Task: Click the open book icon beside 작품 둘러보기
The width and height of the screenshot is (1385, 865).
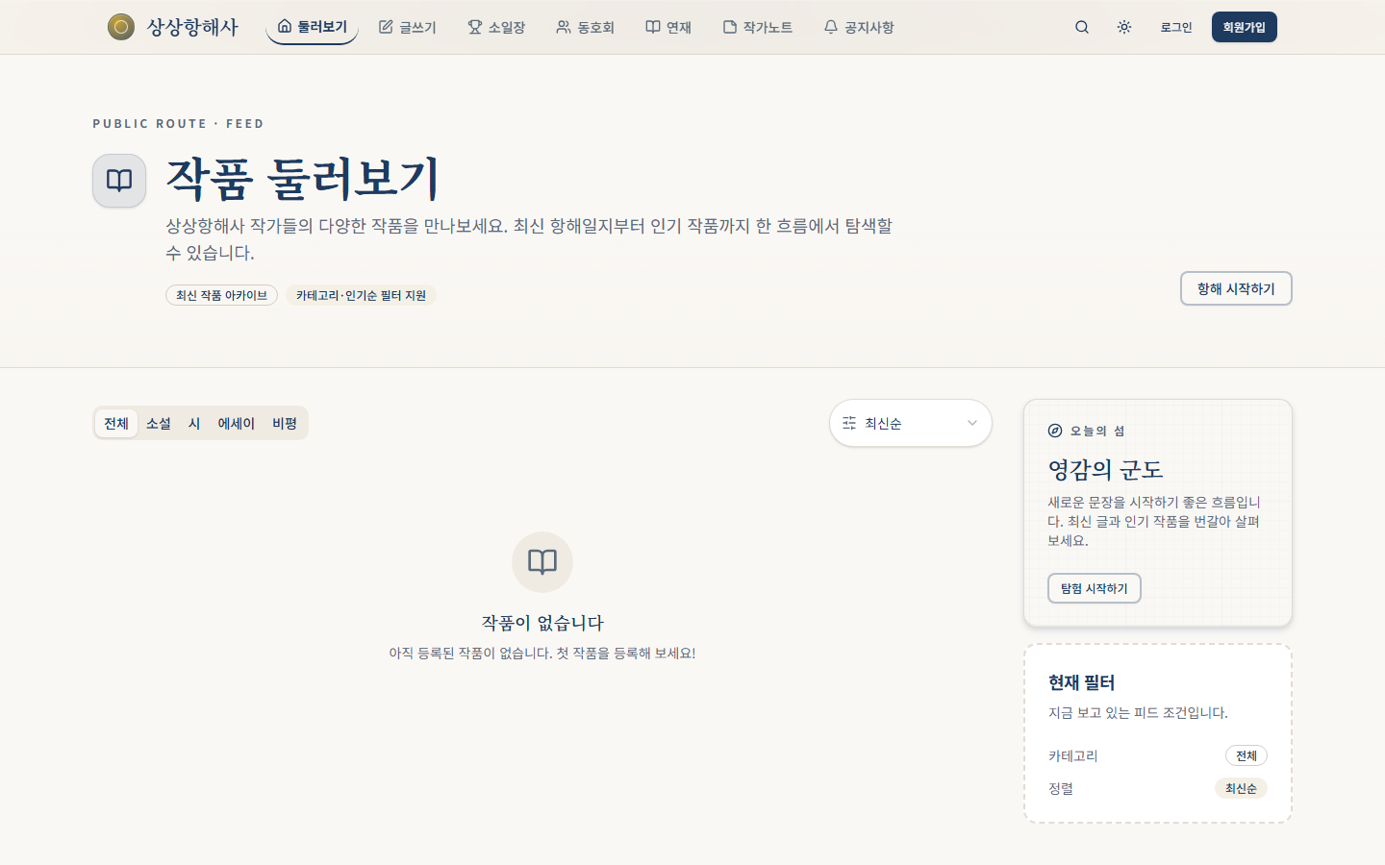Action: (x=119, y=181)
